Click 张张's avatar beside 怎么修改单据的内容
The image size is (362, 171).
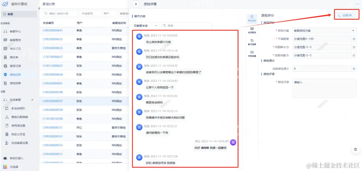[139, 37]
